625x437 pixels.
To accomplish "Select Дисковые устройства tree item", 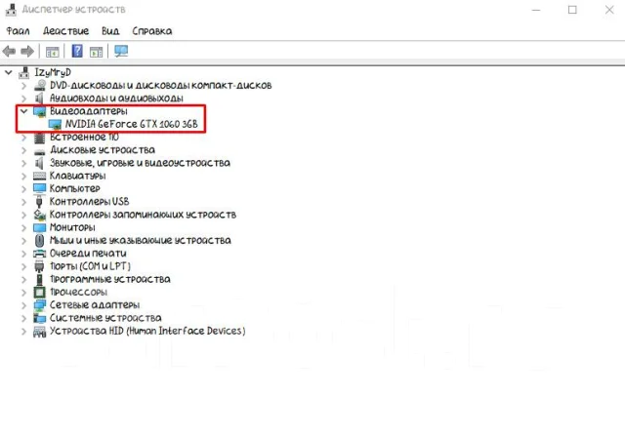I will (x=103, y=150).
